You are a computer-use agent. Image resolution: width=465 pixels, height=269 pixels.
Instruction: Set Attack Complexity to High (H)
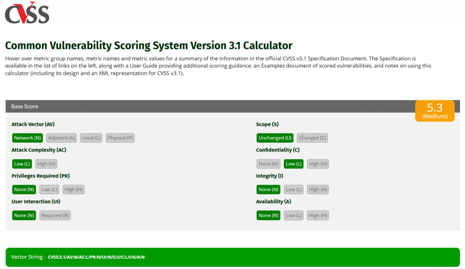click(x=46, y=164)
